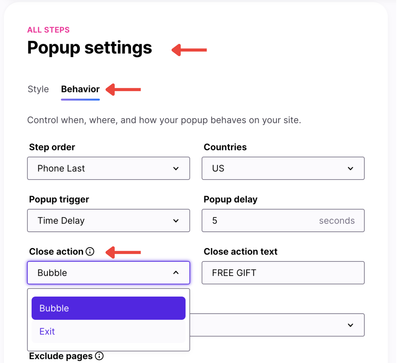Image resolution: width=400 pixels, height=363 pixels.
Task: Open the Popup trigger Time Delay dropdown
Action: click(x=108, y=220)
